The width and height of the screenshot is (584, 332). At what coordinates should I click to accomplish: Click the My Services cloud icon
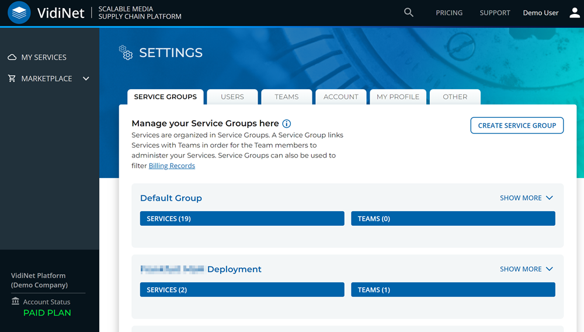click(12, 57)
